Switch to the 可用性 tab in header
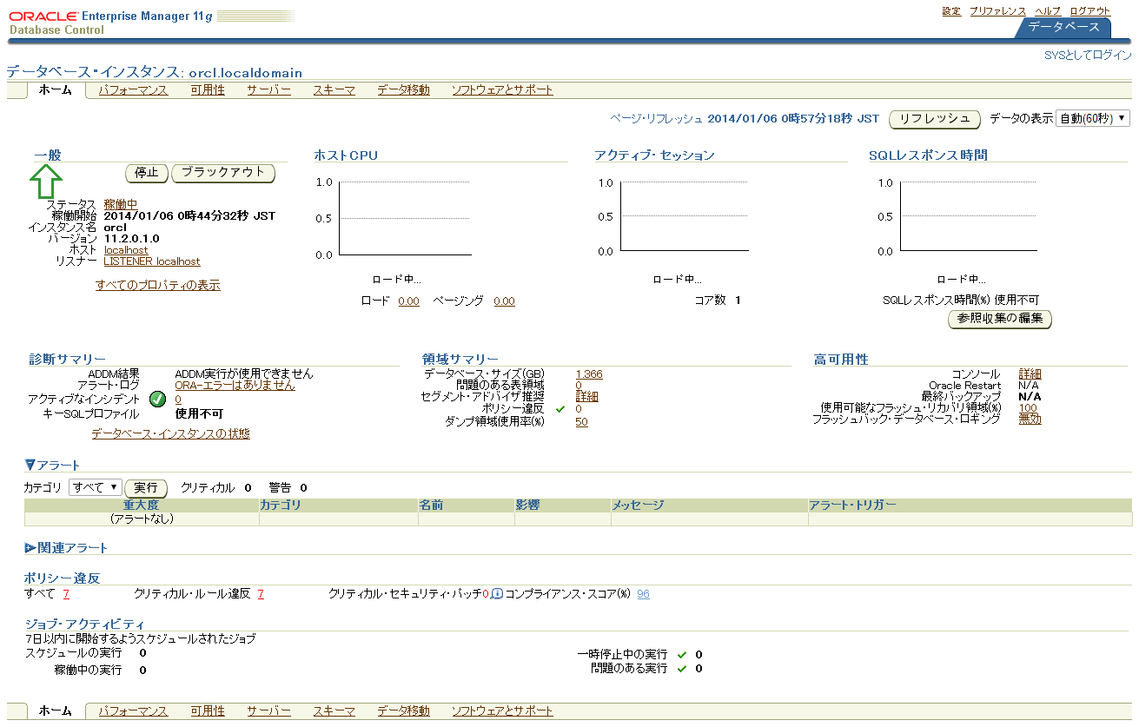 (x=208, y=90)
